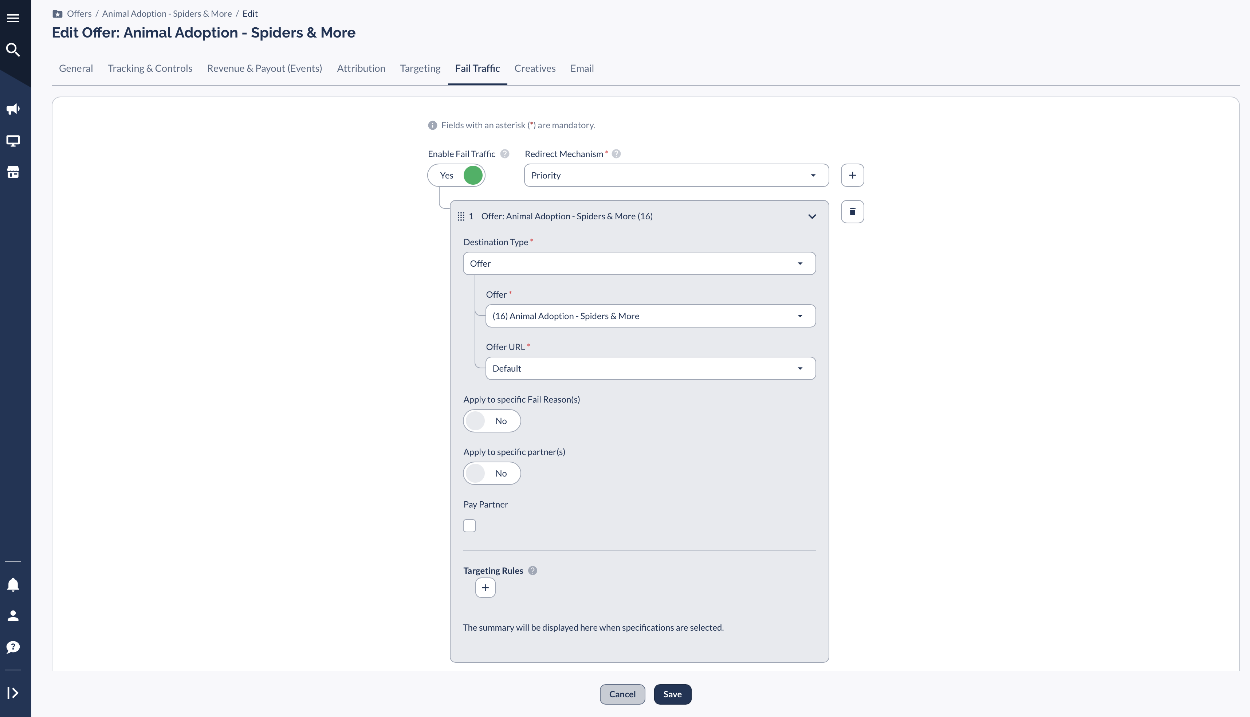
Task: Switch to General tab
Action: pyautogui.click(x=76, y=68)
